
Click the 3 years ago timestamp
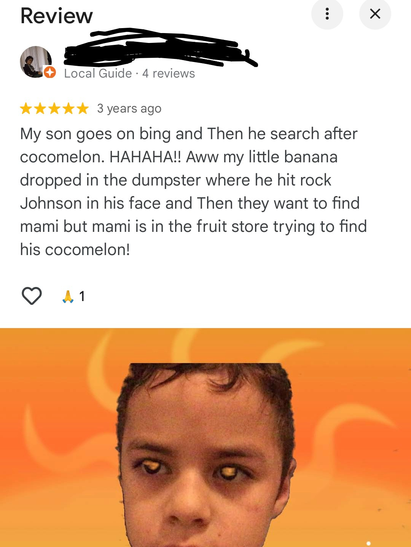[x=129, y=109]
